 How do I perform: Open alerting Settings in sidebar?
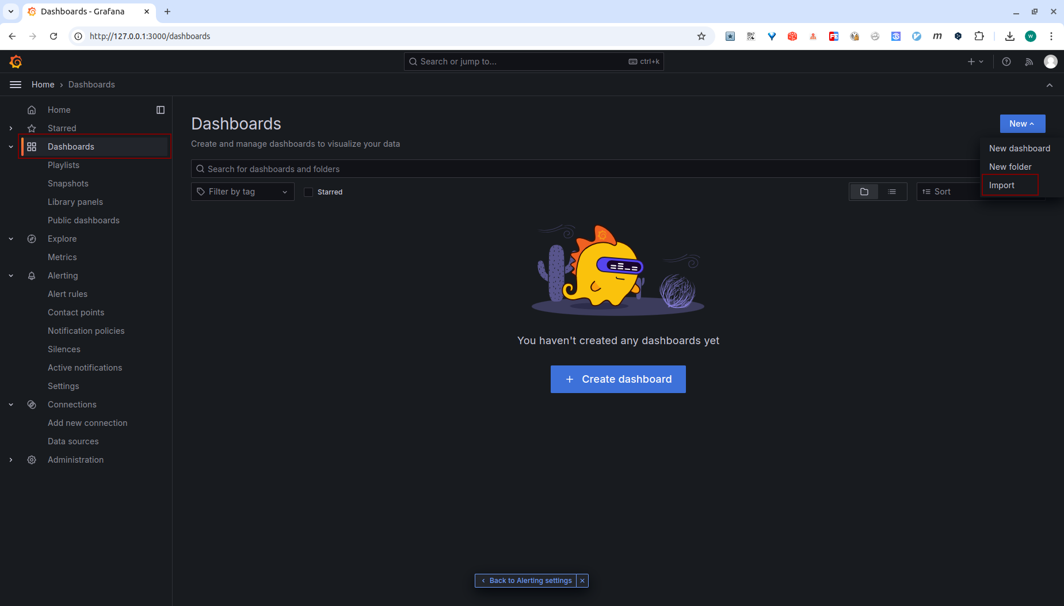[x=63, y=386]
